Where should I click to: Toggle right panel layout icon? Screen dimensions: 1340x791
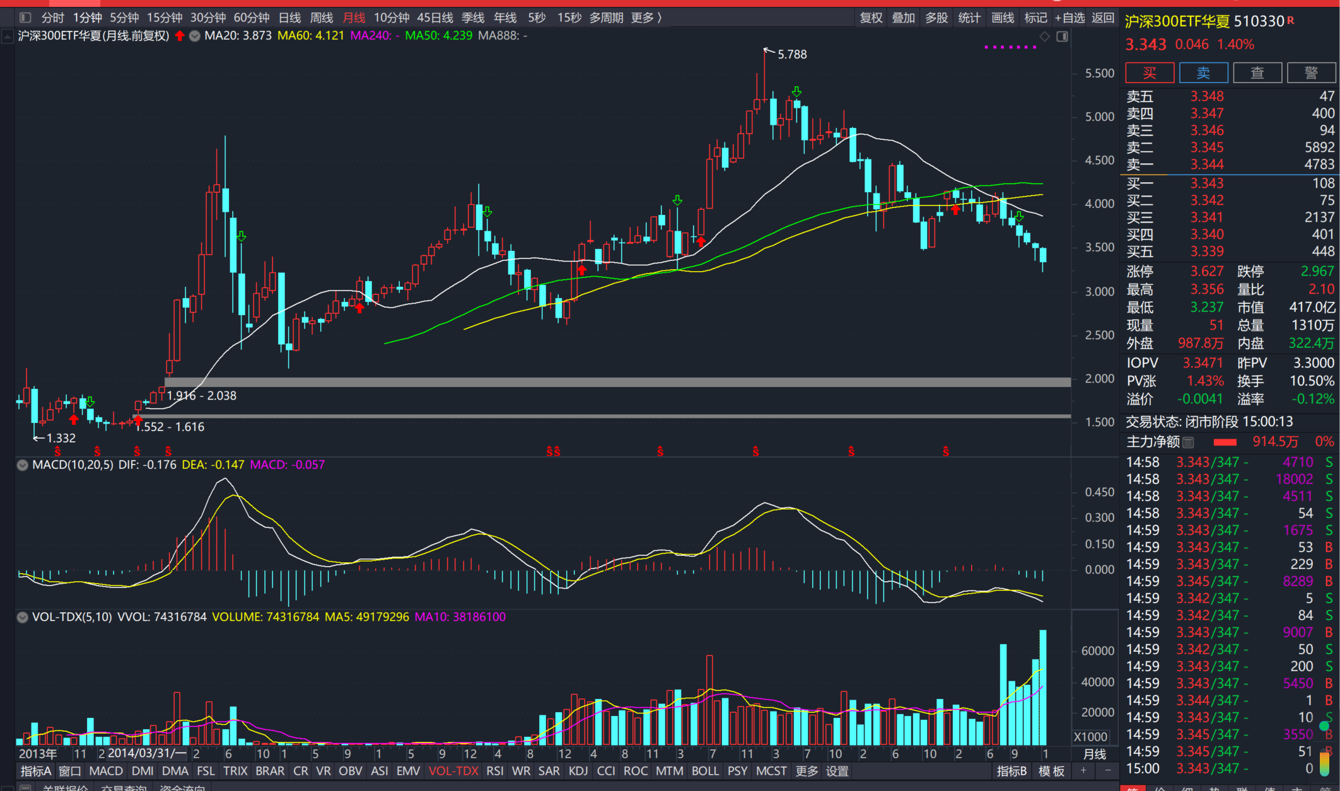point(1063,37)
